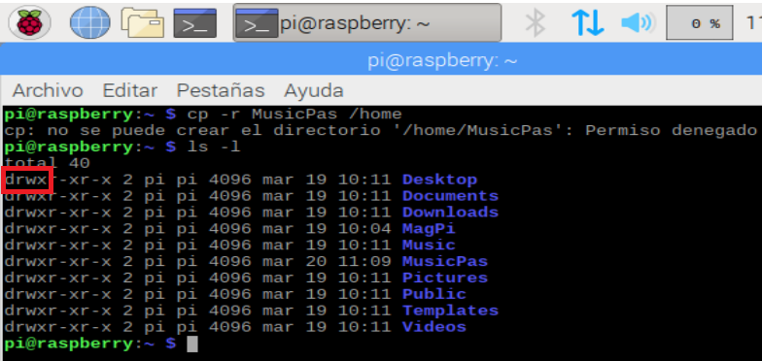Launch the web browser globe icon
The image size is (762, 361).
pos(90,22)
